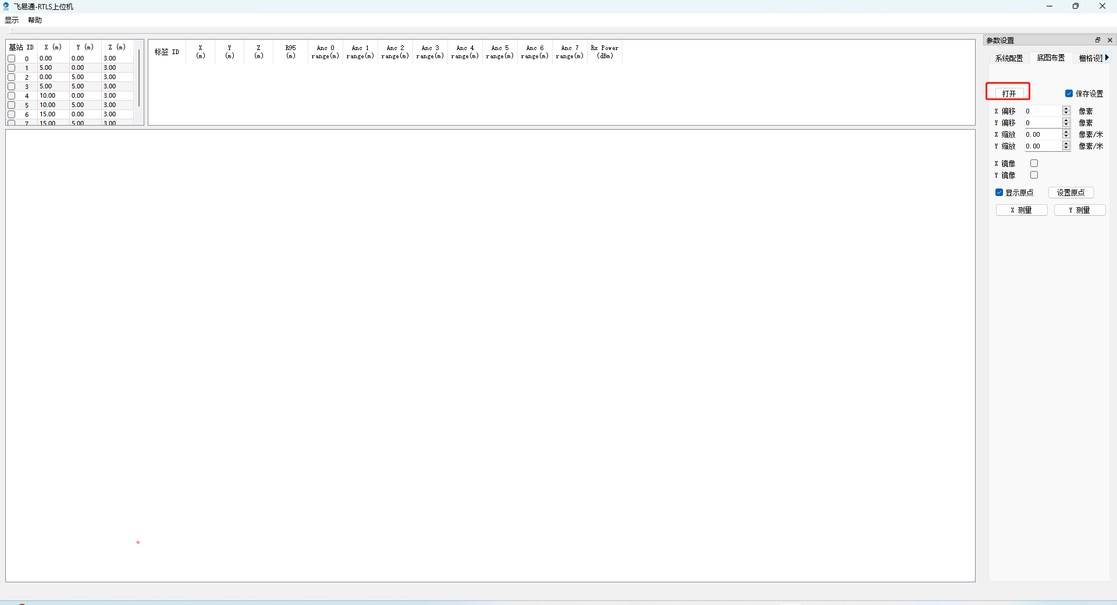Screen dimensions: 1117x605
Task: Decrement the Y 缩放 value with its down arrow
Action: click(x=1066, y=148)
